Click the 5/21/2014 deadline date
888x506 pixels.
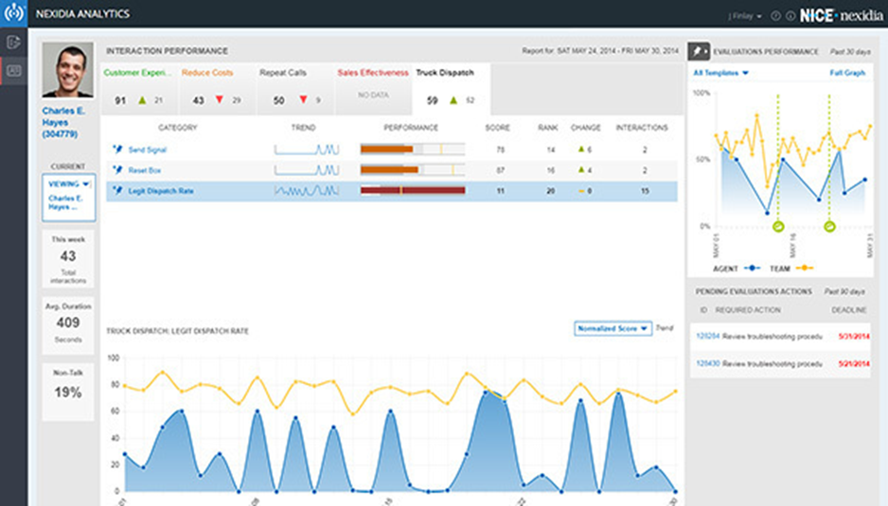[854, 363]
